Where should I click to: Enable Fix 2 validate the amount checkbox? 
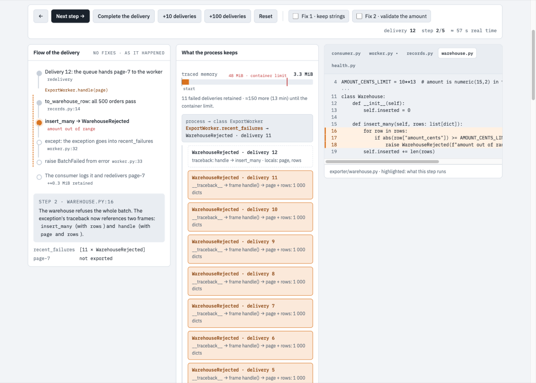[x=359, y=16]
